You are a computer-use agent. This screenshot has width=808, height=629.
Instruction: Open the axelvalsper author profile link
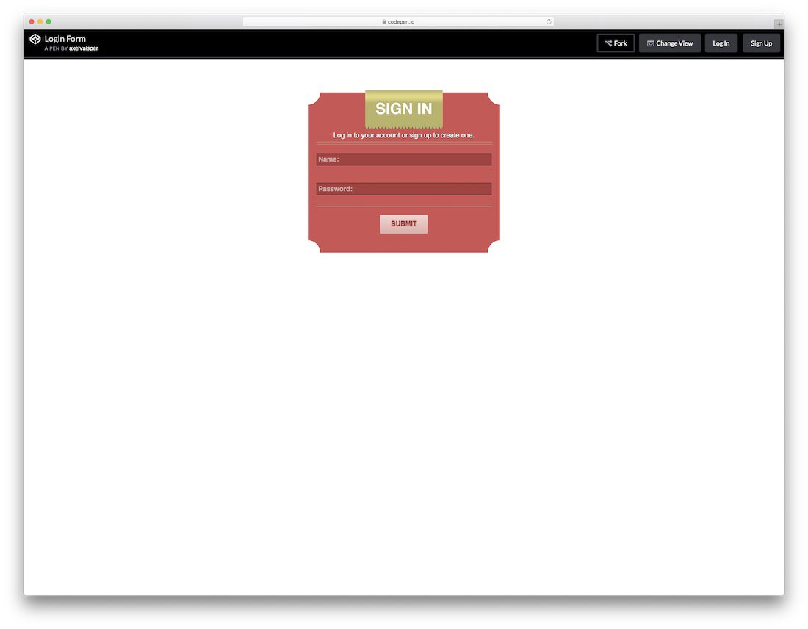click(84, 48)
